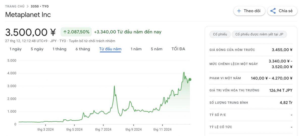Click the thg 7 2024 axis label
Screen dimensions: 303x136
click(103, 129)
